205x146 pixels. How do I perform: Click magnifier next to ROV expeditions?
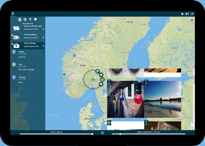pyautogui.click(x=43, y=37)
